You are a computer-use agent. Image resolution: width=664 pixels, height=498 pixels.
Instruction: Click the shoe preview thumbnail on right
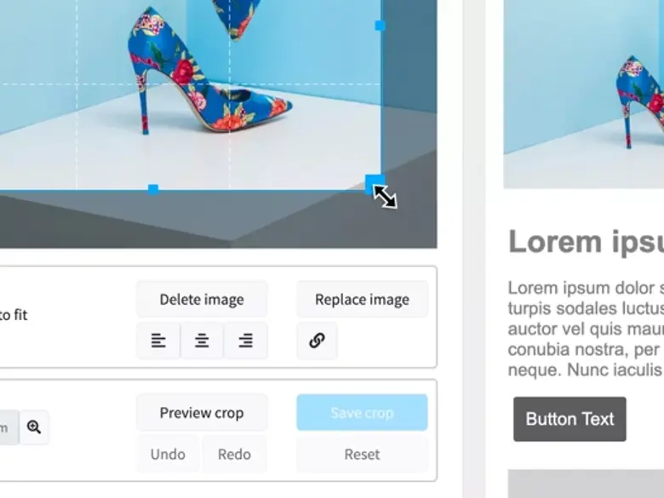(583, 94)
